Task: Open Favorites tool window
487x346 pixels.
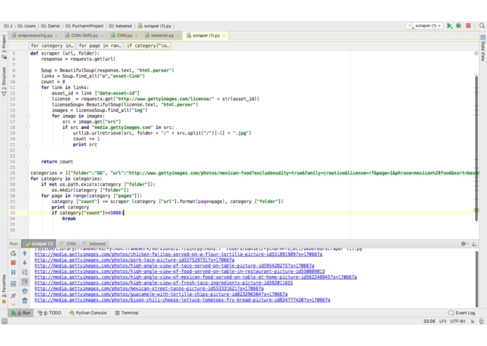Action: pos(4,289)
